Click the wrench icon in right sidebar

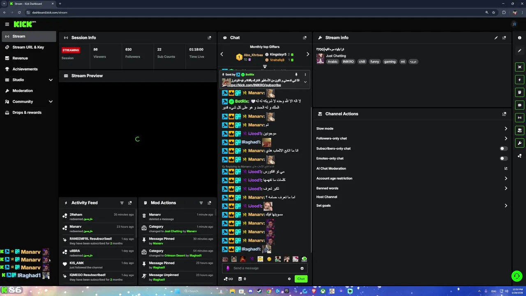pyautogui.click(x=520, y=143)
